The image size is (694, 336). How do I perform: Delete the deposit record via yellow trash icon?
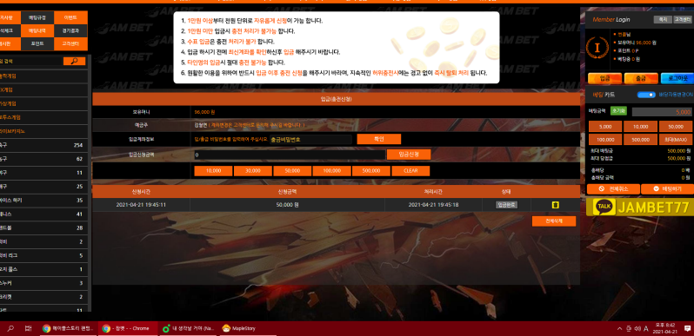tap(555, 205)
